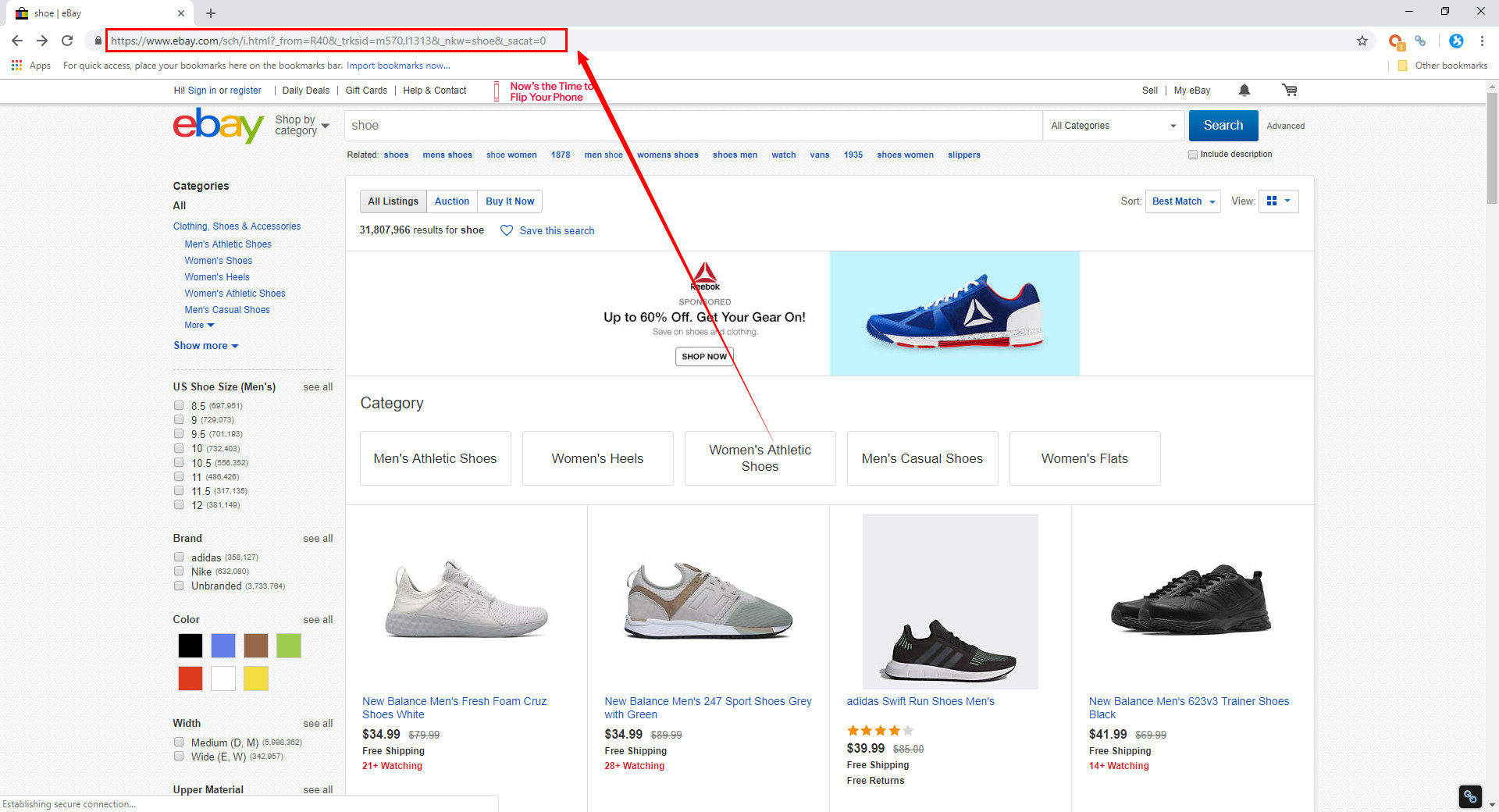1499x812 pixels.
Task: Close the 'shoe | eBay' browser tab
Action: tap(181, 13)
